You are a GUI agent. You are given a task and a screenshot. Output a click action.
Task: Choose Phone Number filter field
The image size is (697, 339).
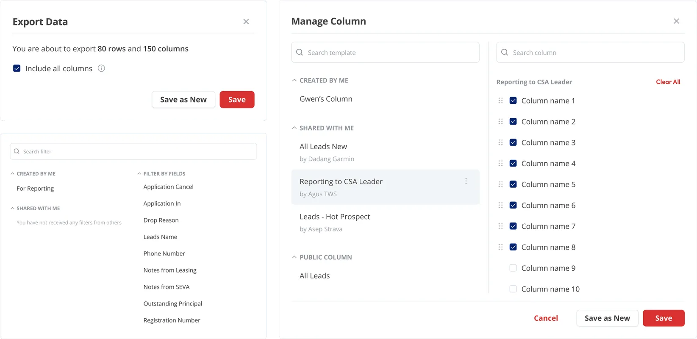164,253
